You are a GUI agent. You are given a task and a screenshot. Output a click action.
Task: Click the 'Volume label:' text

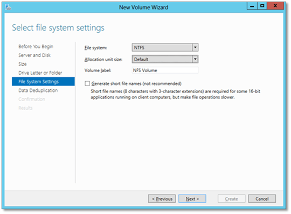[98, 70]
